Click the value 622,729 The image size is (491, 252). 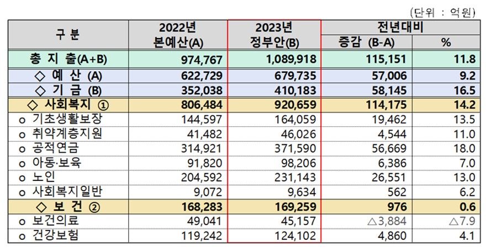tap(202, 76)
